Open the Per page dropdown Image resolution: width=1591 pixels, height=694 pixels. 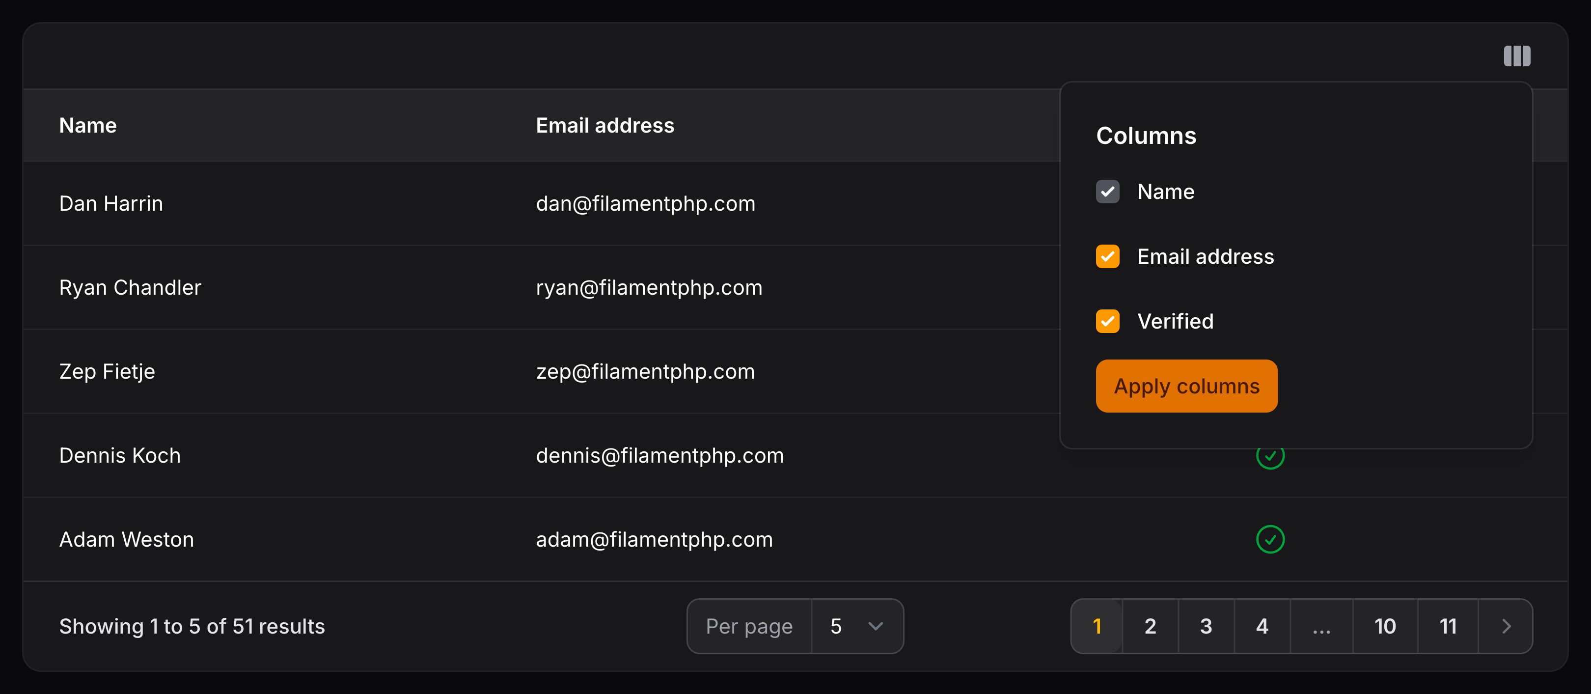856,626
